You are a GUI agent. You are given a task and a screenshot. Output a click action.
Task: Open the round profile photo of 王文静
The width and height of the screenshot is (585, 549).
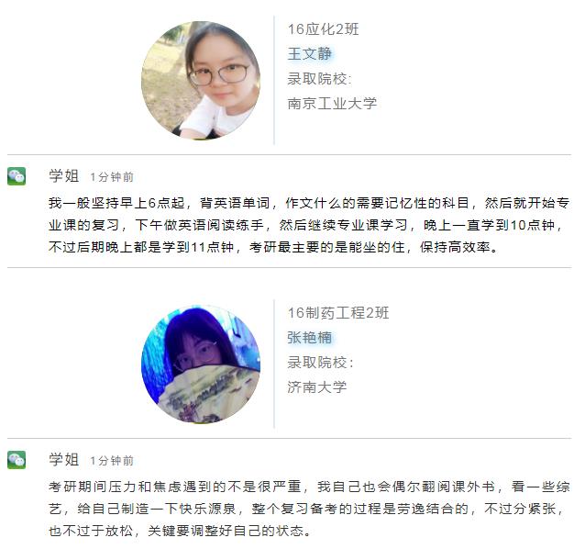point(201,80)
